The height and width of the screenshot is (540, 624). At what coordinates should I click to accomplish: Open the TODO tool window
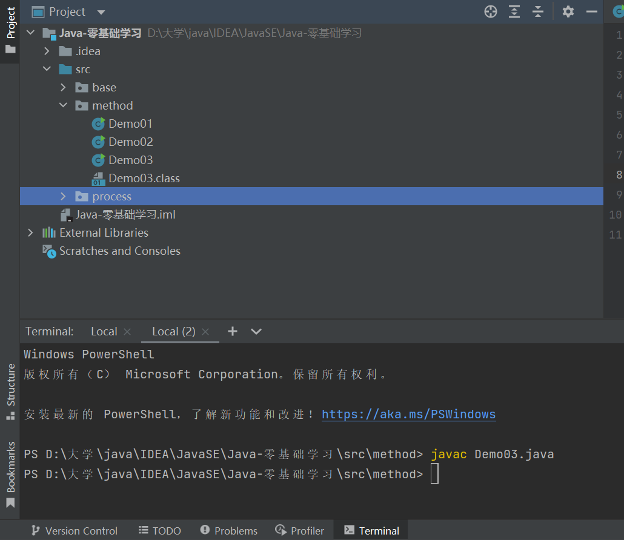pyautogui.click(x=159, y=530)
